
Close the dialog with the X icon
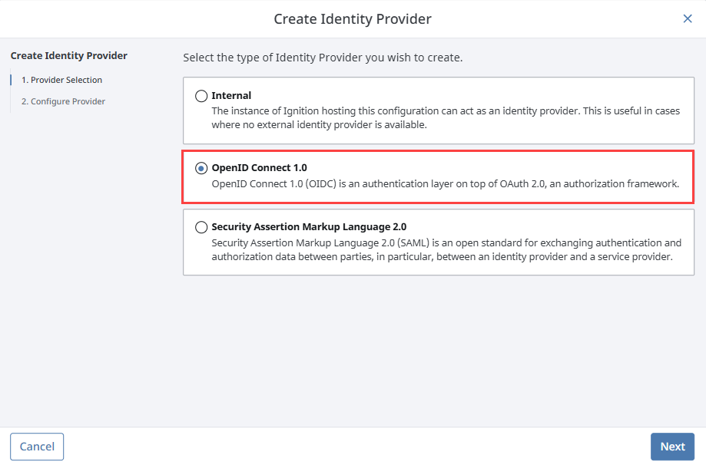click(687, 18)
